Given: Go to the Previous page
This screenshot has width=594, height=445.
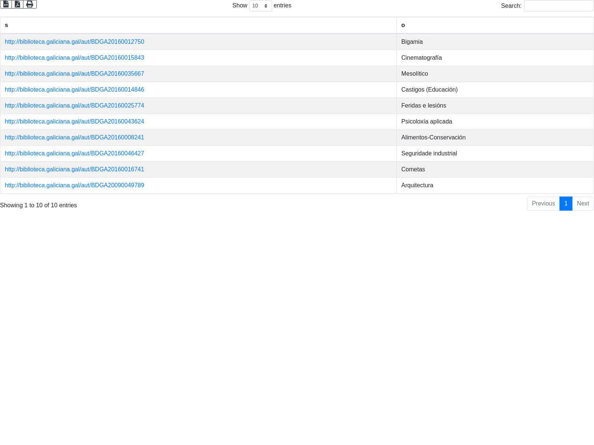Looking at the screenshot, I should click(543, 204).
